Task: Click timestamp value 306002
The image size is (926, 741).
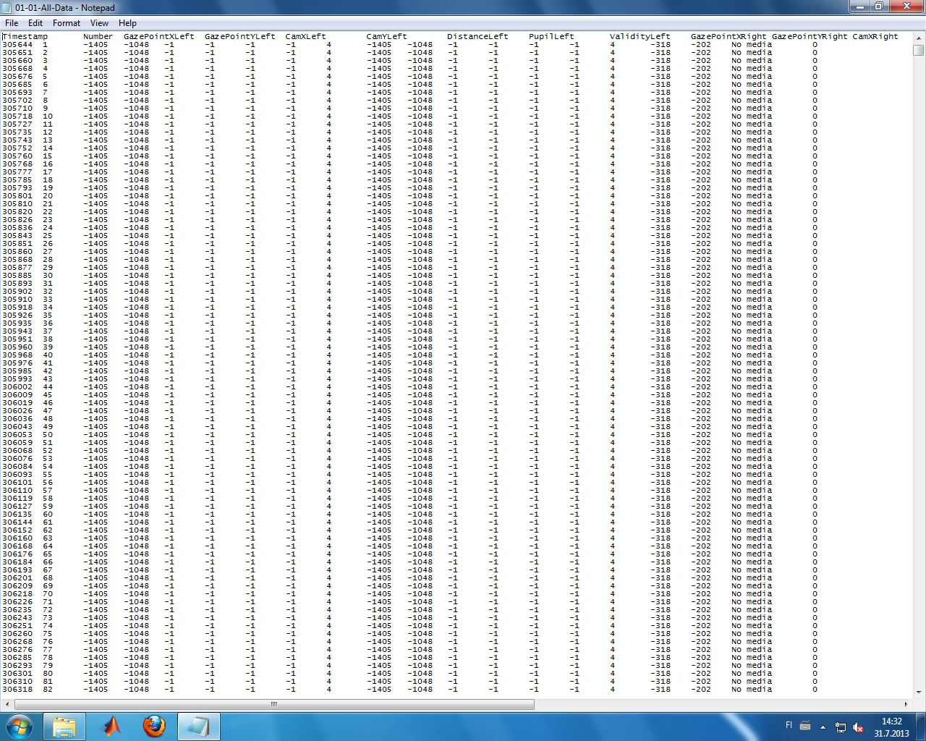Action: point(17,387)
